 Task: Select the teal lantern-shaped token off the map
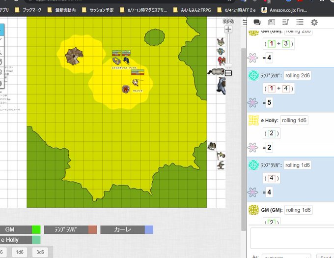pyautogui.click(x=221, y=51)
